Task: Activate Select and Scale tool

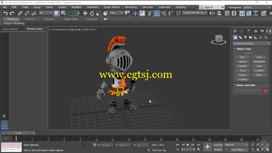Action: [x=99, y=13]
